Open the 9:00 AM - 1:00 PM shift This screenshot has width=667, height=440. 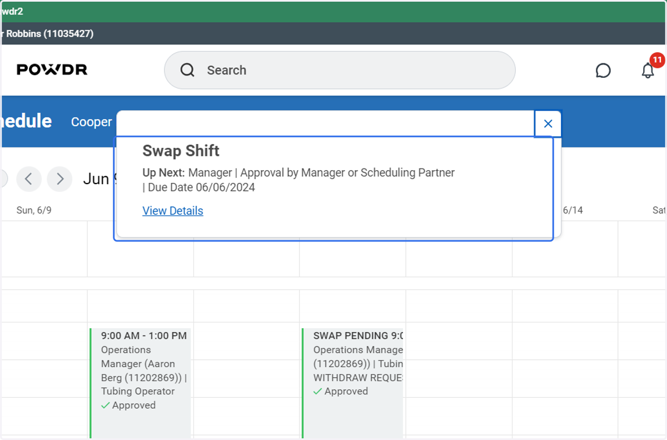coord(141,383)
